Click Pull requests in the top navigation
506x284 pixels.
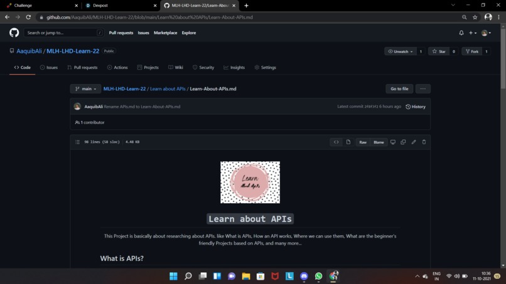(121, 33)
